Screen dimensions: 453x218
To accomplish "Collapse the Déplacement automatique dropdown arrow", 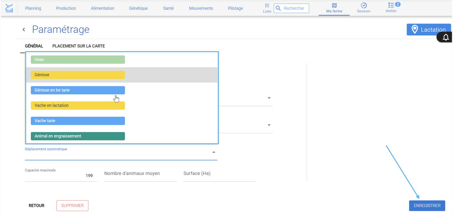I will (213, 152).
